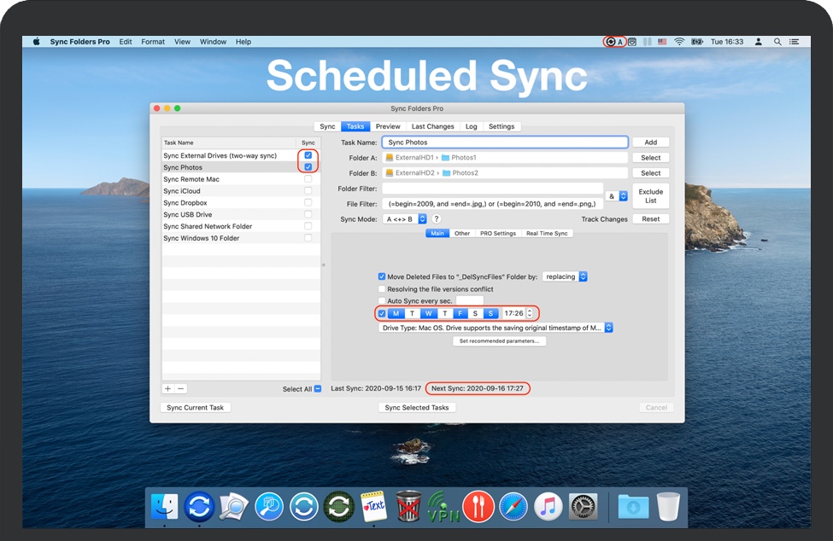Enable the Sync iCloud task checkbox

308,191
